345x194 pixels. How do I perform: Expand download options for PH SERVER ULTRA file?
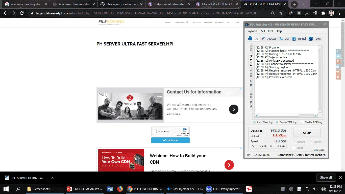coord(52,178)
